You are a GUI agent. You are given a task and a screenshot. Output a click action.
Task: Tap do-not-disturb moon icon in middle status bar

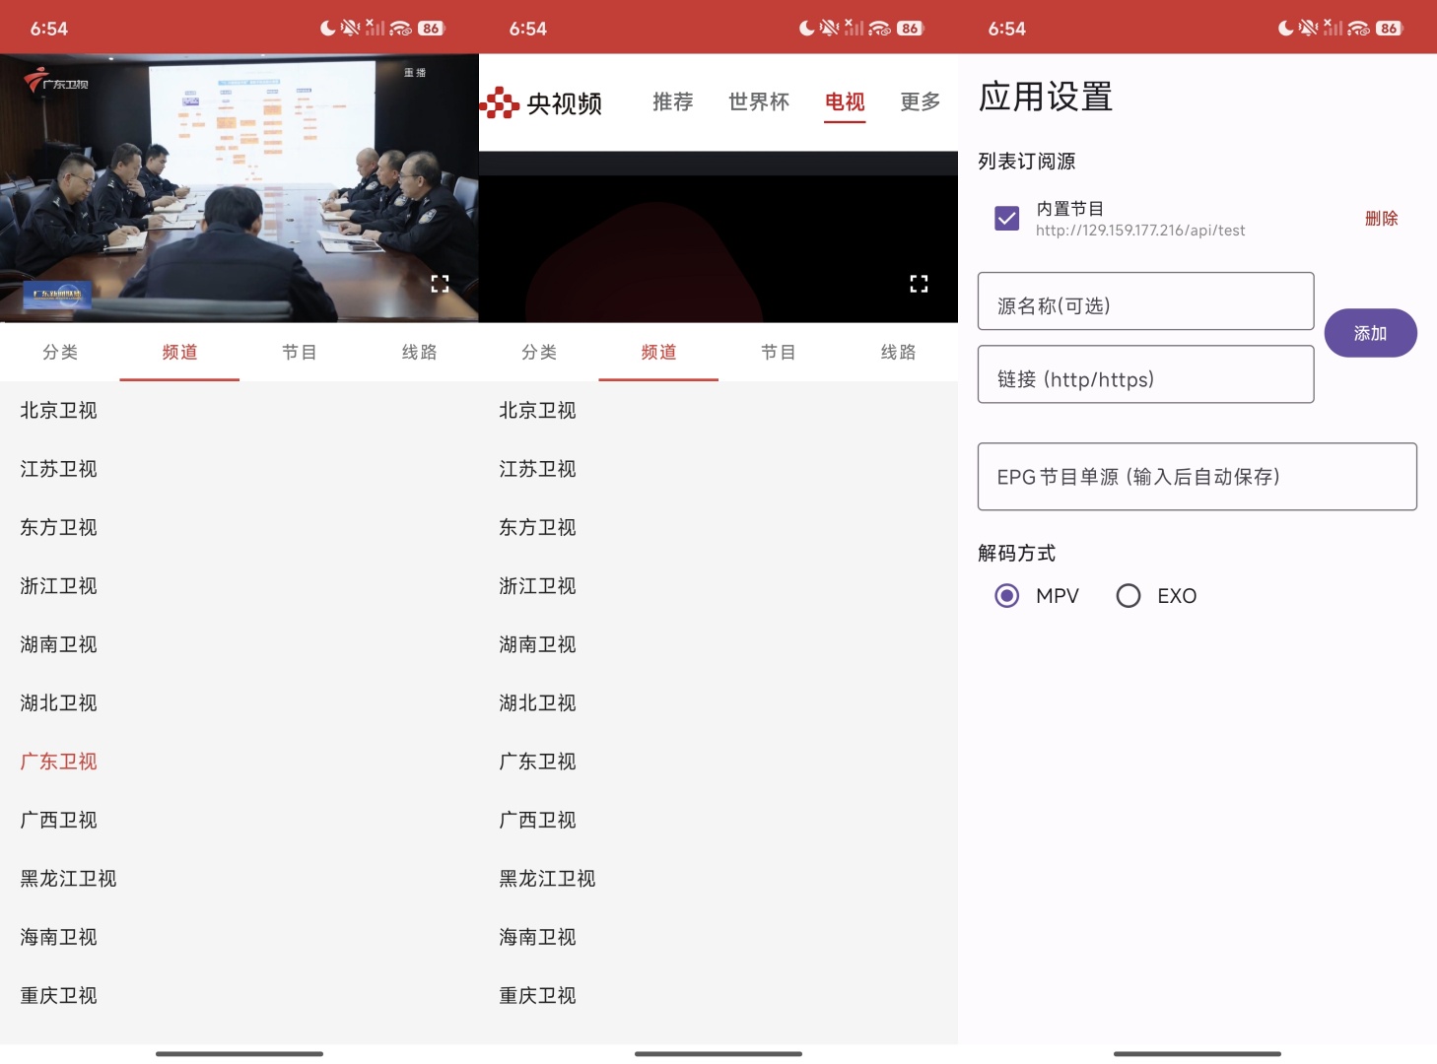point(806,29)
